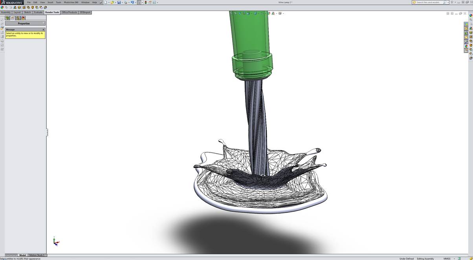
Task: Collapse the Message section chevron
Action: [x=43, y=29]
